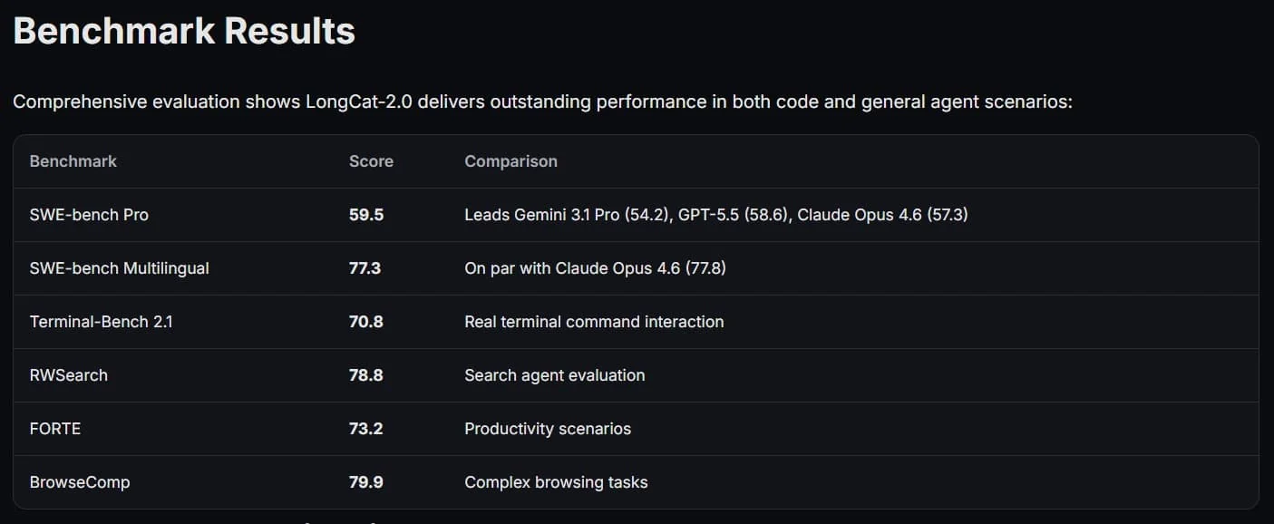Select the BrowseComp row label

[80, 482]
